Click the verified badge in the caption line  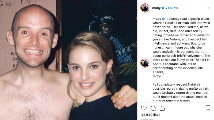(163, 19)
